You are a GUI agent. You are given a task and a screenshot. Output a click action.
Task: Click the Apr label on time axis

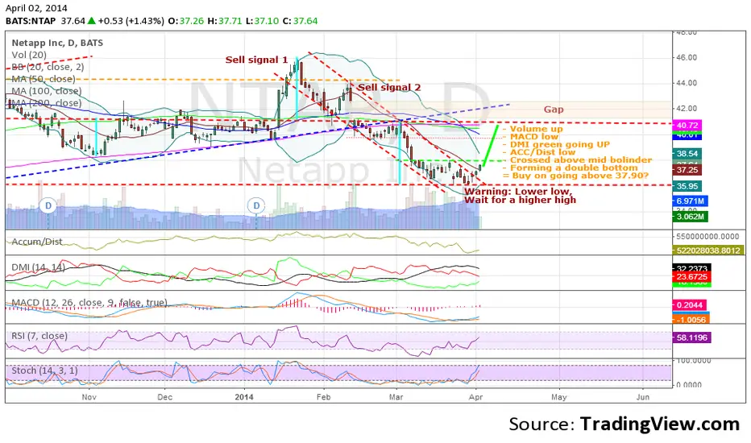click(475, 397)
